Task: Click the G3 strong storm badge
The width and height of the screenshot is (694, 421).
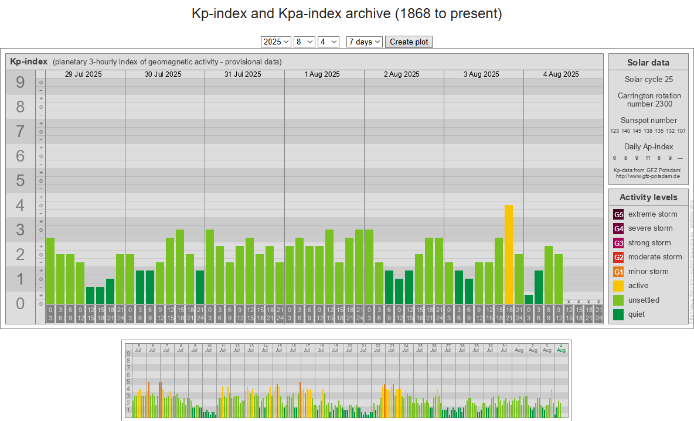Action: click(618, 243)
